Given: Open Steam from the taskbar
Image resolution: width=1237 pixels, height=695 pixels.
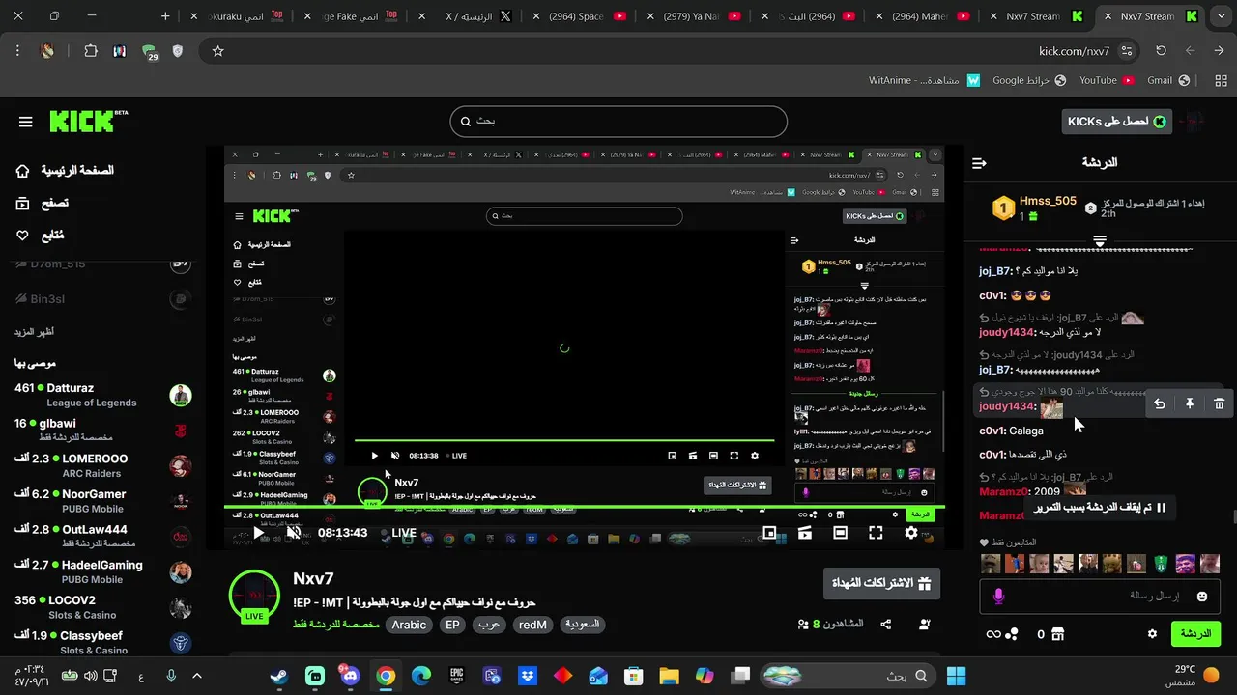Looking at the screenshot, I should [x=278, y=676].
